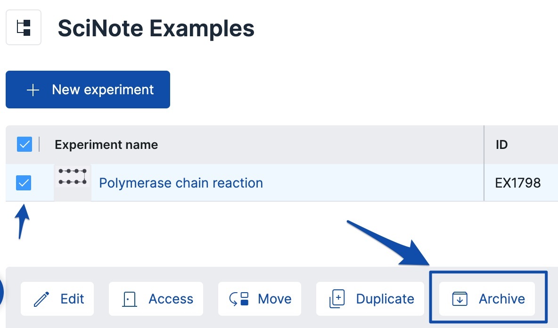The width and height of the screenshot is (558, 328).
Task: Click the EX1798 ID cell
Action: tap(517, 183)
